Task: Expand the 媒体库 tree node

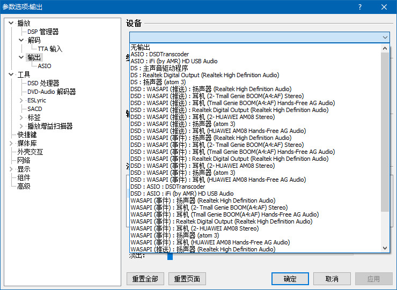Action: [x=11, y=143]
